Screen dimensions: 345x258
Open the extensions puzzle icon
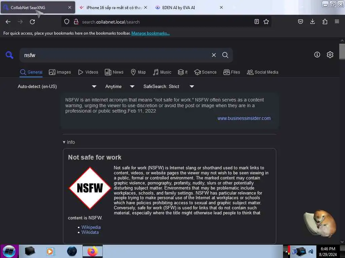tap(325, 21)
